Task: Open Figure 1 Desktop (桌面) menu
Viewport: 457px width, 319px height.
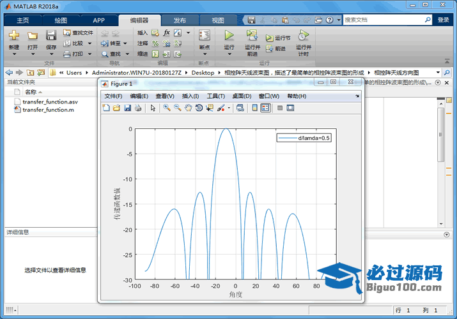Action: (242, 96)
